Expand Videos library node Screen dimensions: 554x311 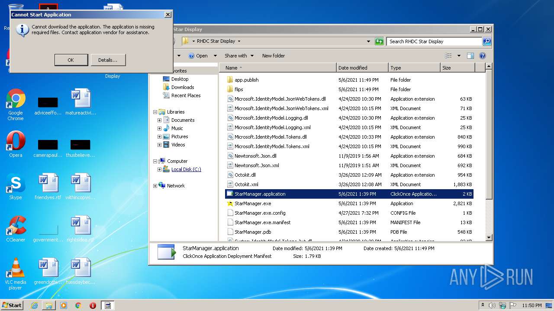click(159, 145)
